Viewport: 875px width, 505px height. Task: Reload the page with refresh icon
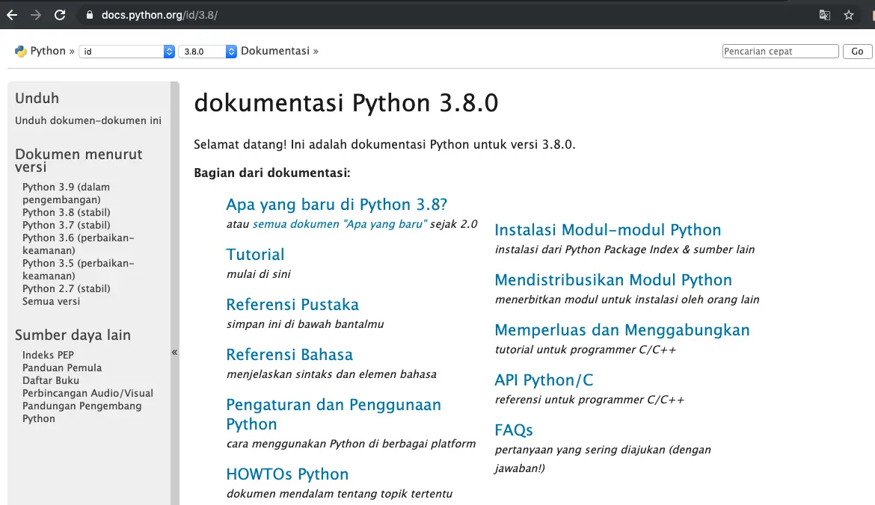[61, 15]
